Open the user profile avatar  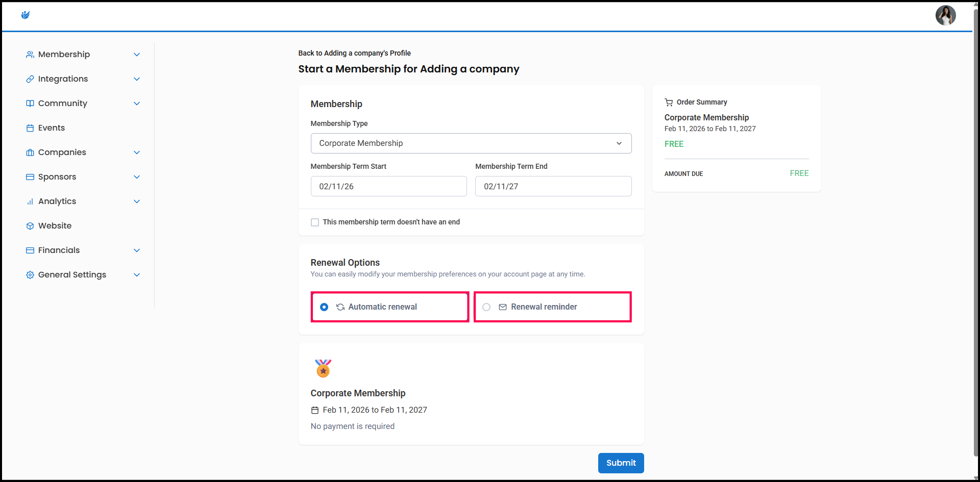coord(945,15)
